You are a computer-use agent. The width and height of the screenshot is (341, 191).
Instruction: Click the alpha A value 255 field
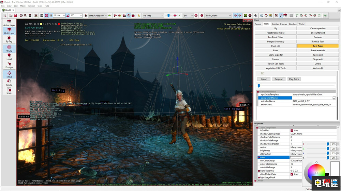click(x=333, y=158)
